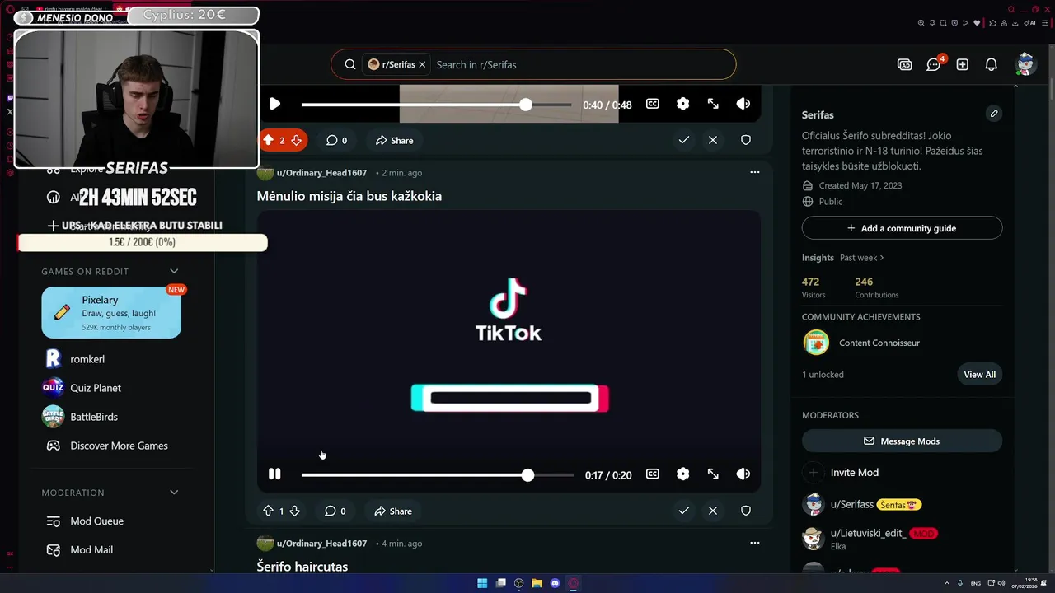Screen dimensions: 1055x593
Task: Open more options on Šerifo haircutas post
Action: [x=754, y=543]
